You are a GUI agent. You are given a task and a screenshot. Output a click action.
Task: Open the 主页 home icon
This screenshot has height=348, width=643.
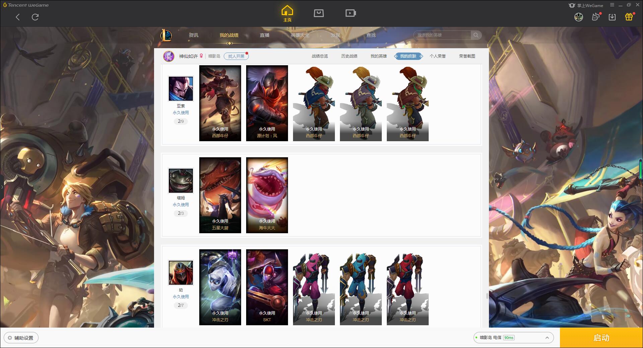click(287, 14)
